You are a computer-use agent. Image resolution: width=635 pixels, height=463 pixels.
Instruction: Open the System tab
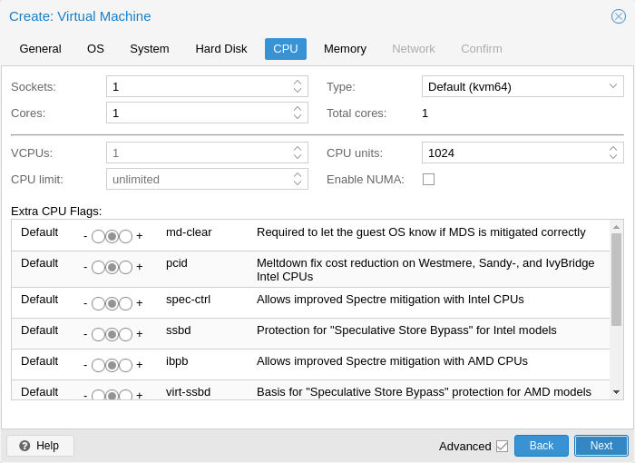pos(149,49)
